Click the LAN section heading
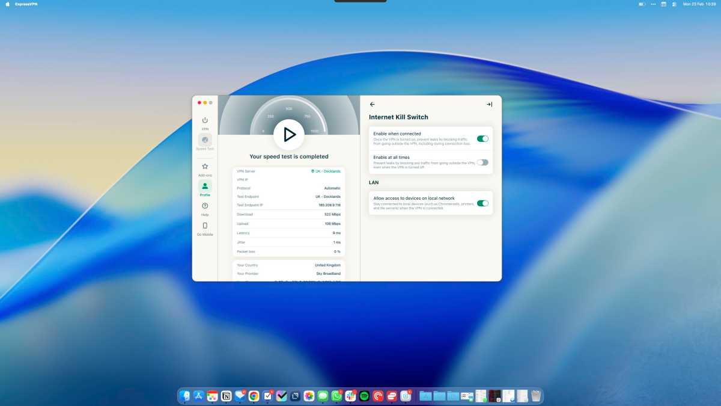Image resolution: width=721 pixels, height=406 pixels. [x=374, y=182]
